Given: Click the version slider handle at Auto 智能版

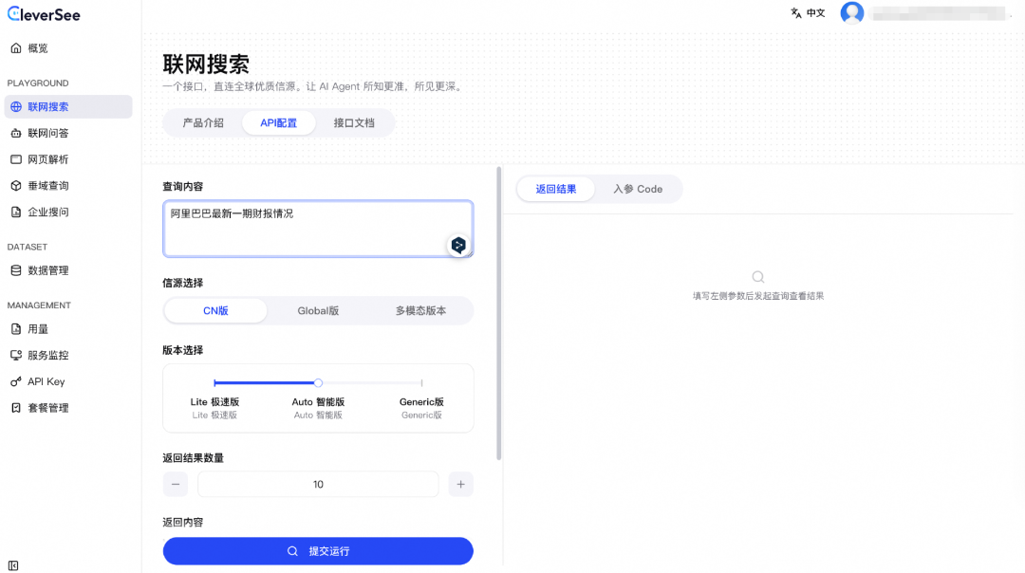Looking at the screenshot, I should point(318,383).
